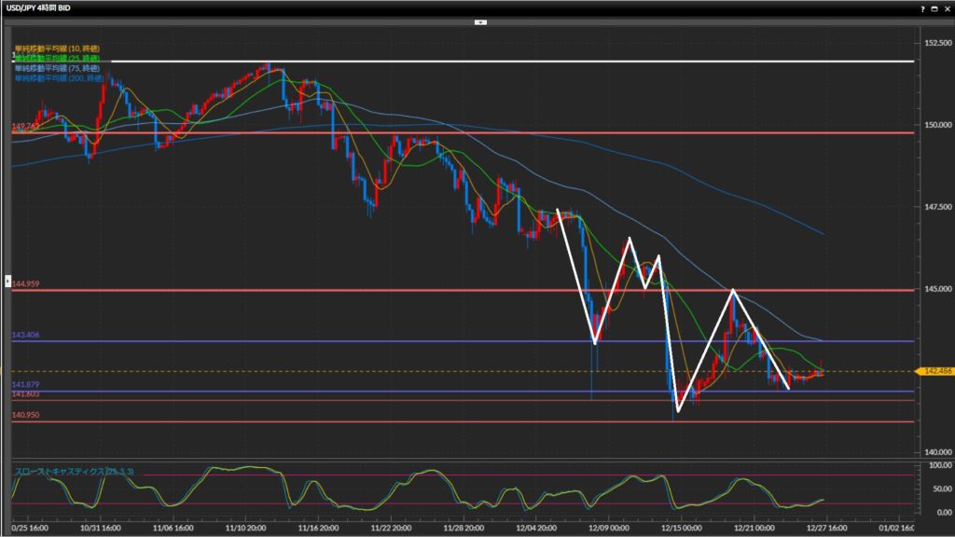
Task: Select the 25-period green moving average label
Action: (57, 58)
